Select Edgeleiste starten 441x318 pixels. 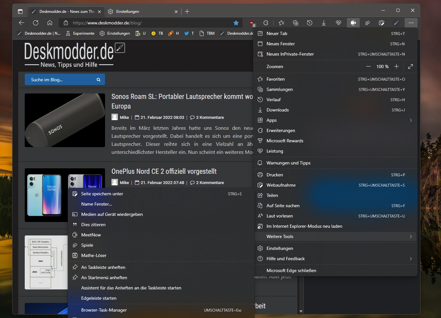161,298
